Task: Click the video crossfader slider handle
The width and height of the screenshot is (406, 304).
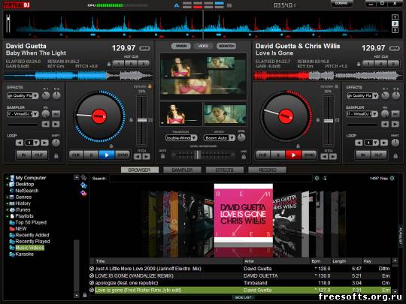Action: [x=197, y=155]
